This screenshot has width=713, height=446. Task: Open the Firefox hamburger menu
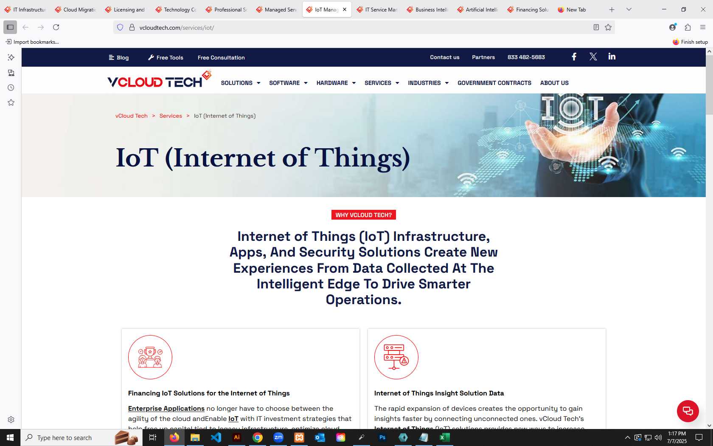(703, 27)
